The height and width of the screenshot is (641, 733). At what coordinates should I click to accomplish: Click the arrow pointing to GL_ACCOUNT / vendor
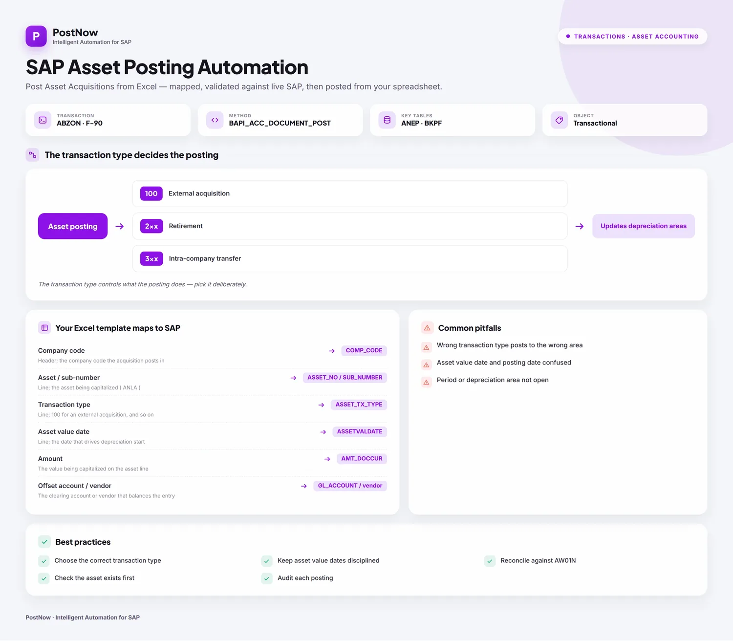click(x=304, y=486)
